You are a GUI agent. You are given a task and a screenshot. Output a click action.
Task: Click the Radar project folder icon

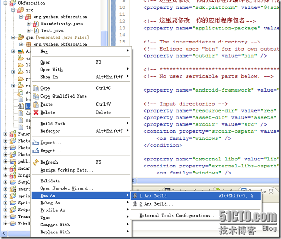point(13,168)
